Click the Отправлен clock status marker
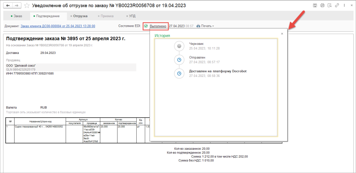Viewport: 356px width, 173px height. tap(179, 60)
